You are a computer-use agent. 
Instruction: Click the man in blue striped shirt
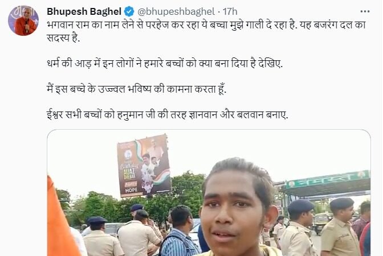point(180,232)
